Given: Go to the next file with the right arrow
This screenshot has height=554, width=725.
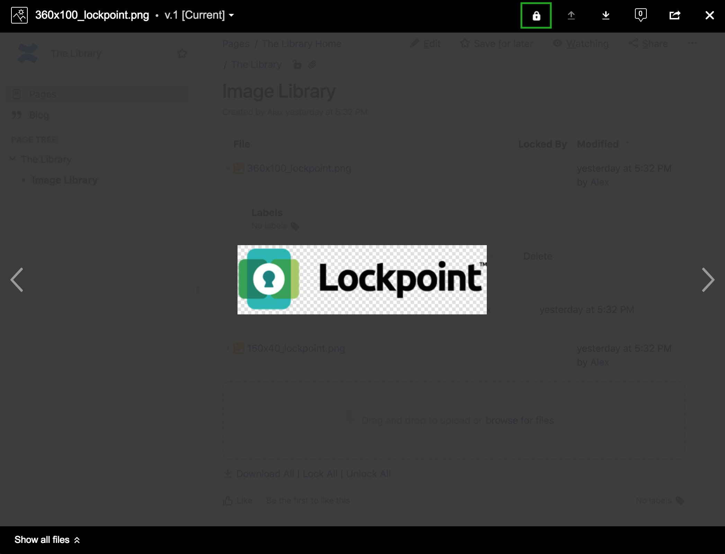Looking at the screenshot, I should coord(708,280).
